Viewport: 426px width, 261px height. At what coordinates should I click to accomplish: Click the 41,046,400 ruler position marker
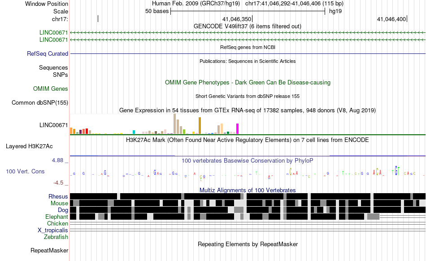(x=391, y=19)
